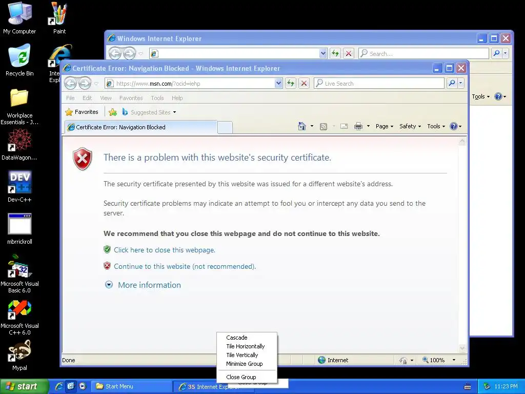
Task: Click Search magnifier in background Explorer window
Action: [496, 53]
